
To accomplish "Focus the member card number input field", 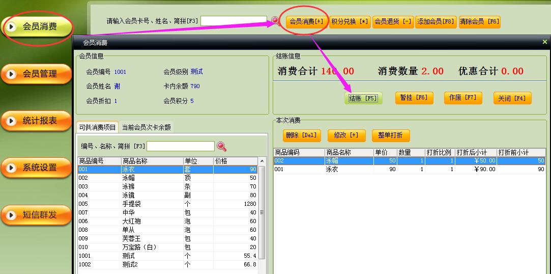I will (234, 21).
